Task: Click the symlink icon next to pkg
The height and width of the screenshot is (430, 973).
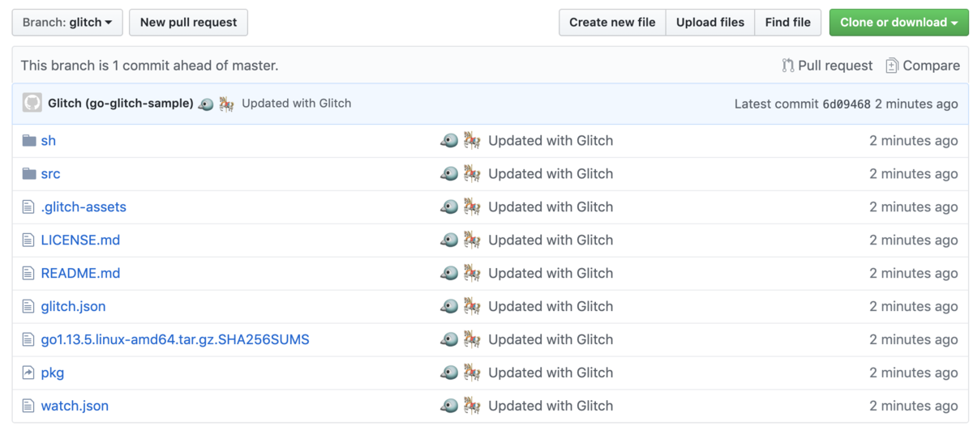Action: click(28, 373)
